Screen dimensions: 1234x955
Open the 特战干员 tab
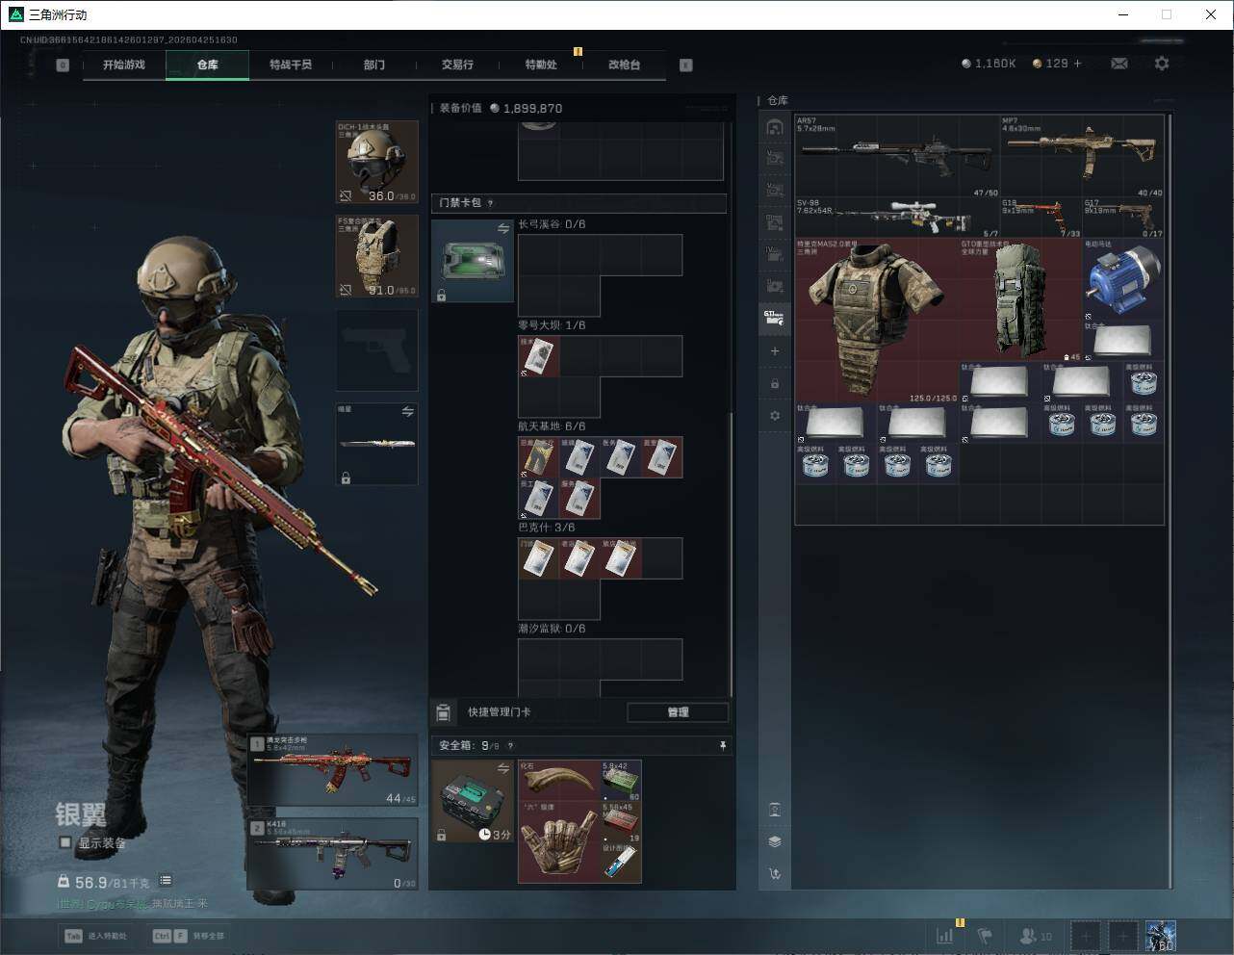pos(291,65)
